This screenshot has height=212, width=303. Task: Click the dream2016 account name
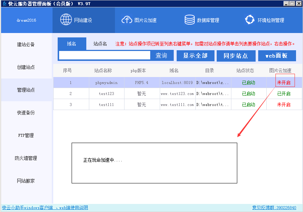pyautogui.click(x=26, y=20)
